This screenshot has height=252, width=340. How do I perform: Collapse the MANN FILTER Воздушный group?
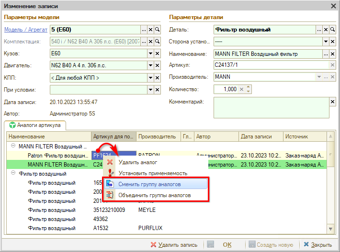click(x=13, y=146)
